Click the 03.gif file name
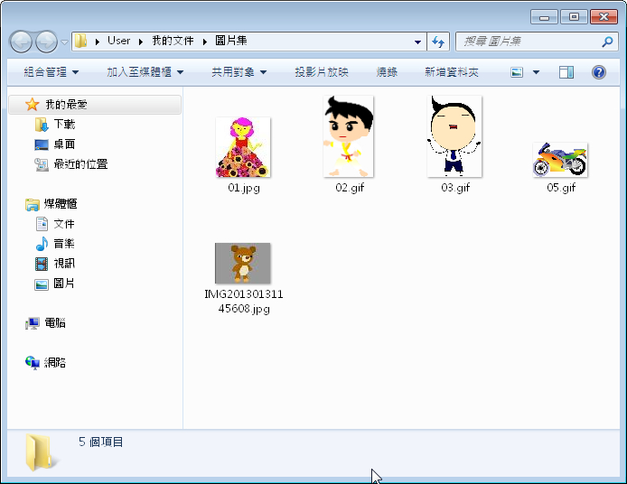Viewport: 627px width, 484px height. (455, 188)
